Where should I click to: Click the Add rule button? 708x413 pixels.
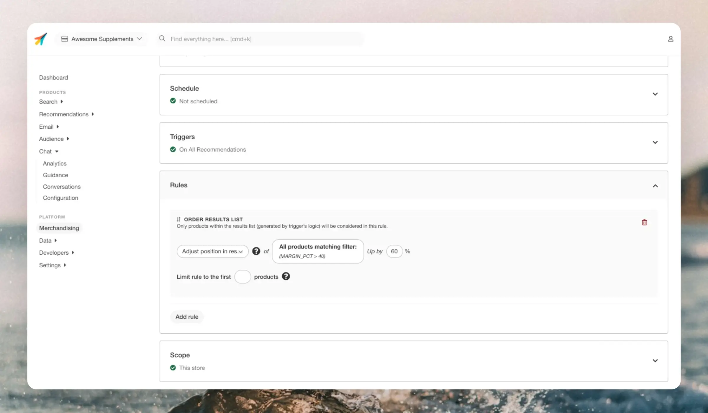187,317
